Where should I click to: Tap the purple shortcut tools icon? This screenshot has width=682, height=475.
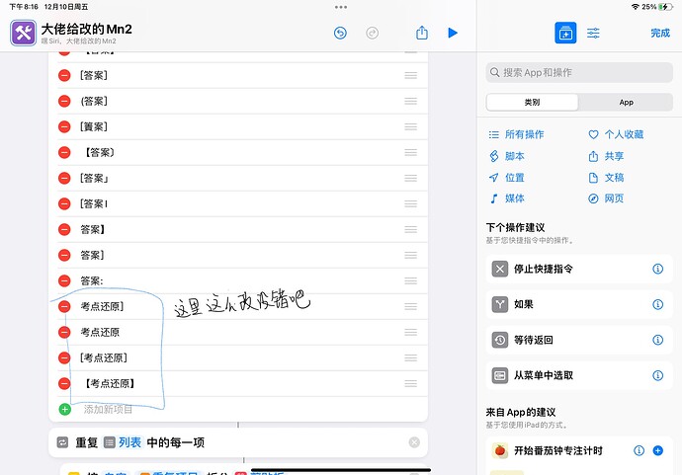point(24,33)
